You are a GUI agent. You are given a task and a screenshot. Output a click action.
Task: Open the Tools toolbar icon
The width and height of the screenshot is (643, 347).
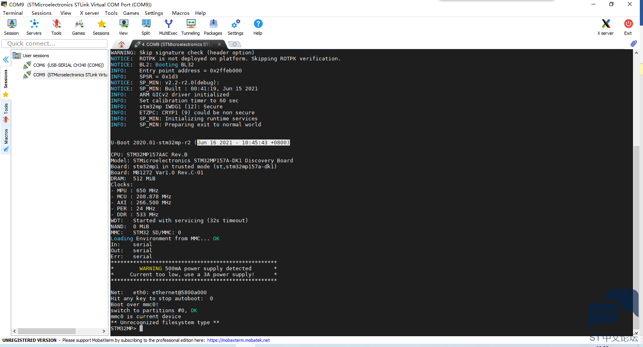point(56,27)
